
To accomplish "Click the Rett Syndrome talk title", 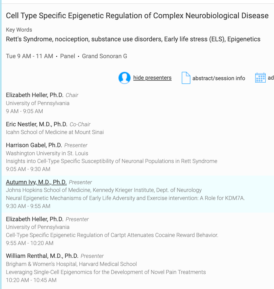I will point(112,161).
